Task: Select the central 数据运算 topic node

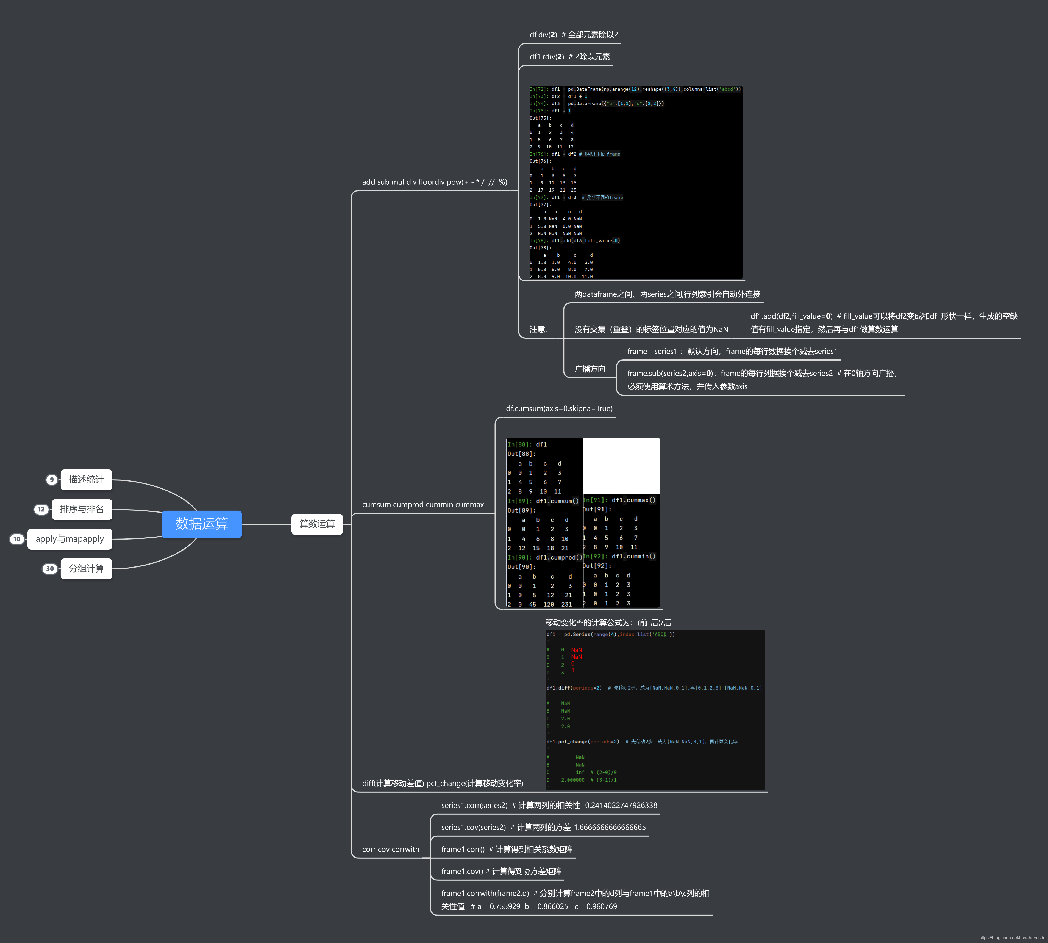Action: coord(201,524)
